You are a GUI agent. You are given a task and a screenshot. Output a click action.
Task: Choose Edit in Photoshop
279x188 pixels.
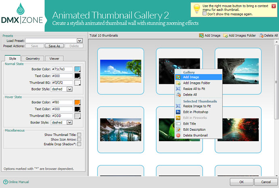pos(199,112)
